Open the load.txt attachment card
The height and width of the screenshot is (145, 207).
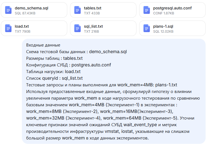coord(34,28)
